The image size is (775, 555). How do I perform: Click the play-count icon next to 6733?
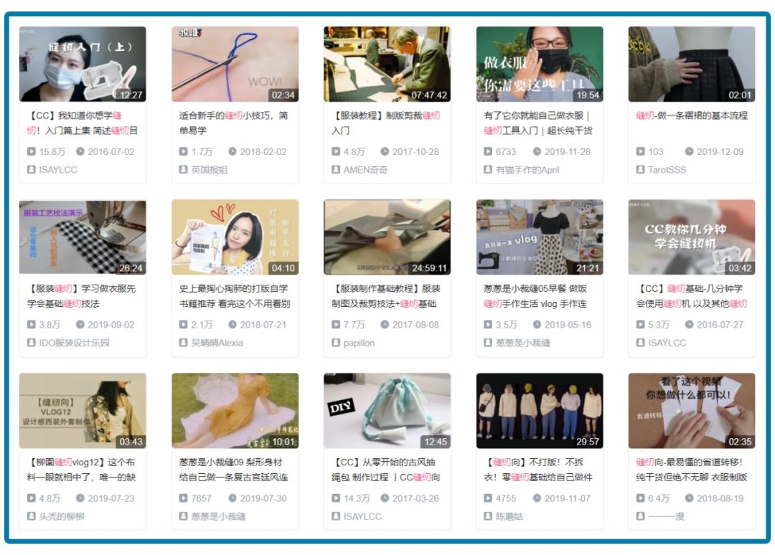click(x=488, y=151)
